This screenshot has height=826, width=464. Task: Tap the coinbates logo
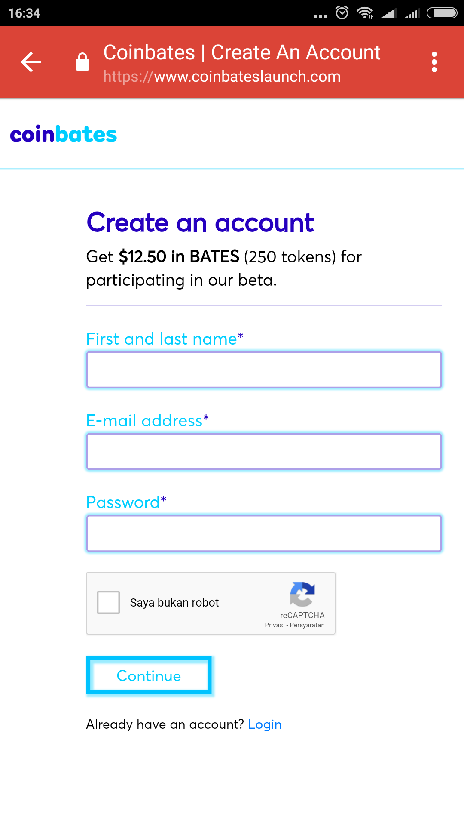coord(63,135)
